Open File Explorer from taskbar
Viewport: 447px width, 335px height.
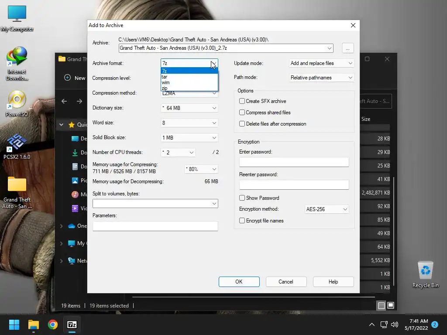(x=33, y=325)
